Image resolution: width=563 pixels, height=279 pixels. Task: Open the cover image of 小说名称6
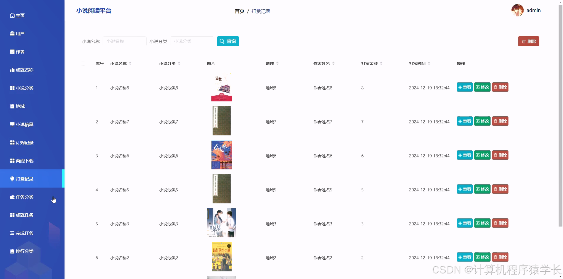222,155
